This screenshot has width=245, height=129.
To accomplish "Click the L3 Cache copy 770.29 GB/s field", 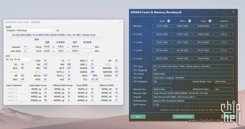I will [x=203, y=58].
